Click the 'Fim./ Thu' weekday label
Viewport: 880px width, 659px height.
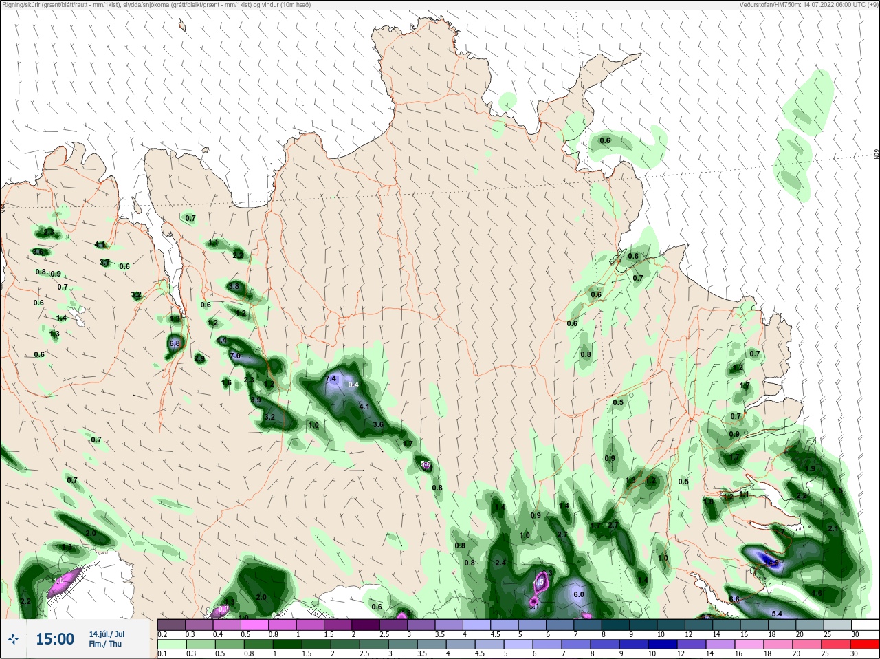(x=105, y=644)
